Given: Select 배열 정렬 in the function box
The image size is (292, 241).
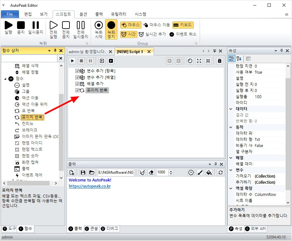Looking at the screenshot, I should pos(30,72).
